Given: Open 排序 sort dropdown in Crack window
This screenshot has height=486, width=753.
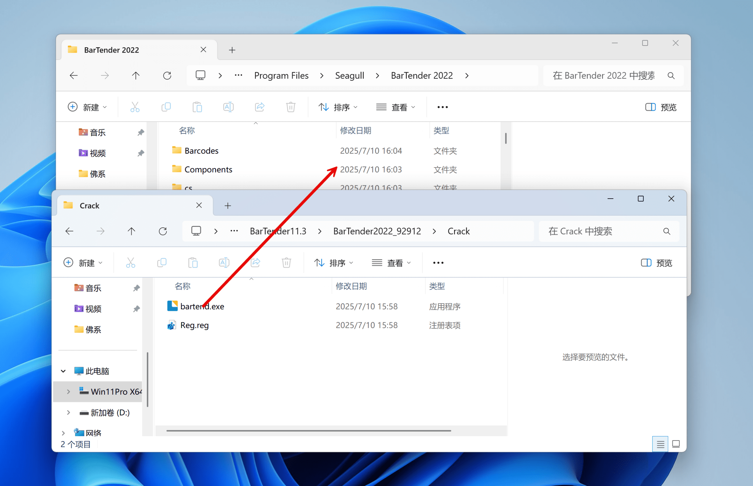Looking at the screenshot, I should coord(334,263).
